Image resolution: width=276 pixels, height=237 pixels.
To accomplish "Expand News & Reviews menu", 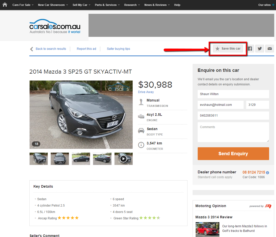I will tap(157, 5).
